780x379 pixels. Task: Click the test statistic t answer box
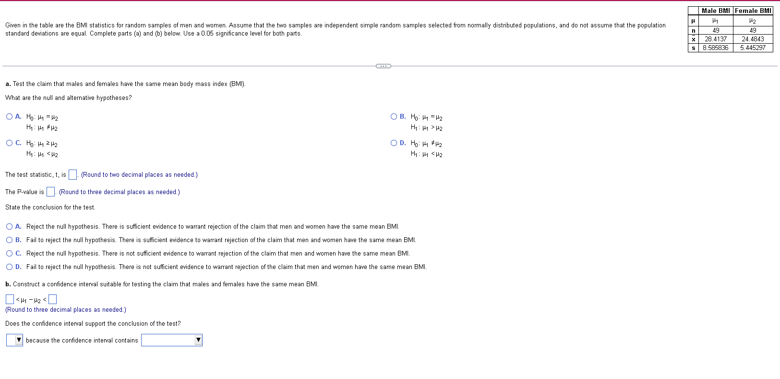(x=72, y=174)
